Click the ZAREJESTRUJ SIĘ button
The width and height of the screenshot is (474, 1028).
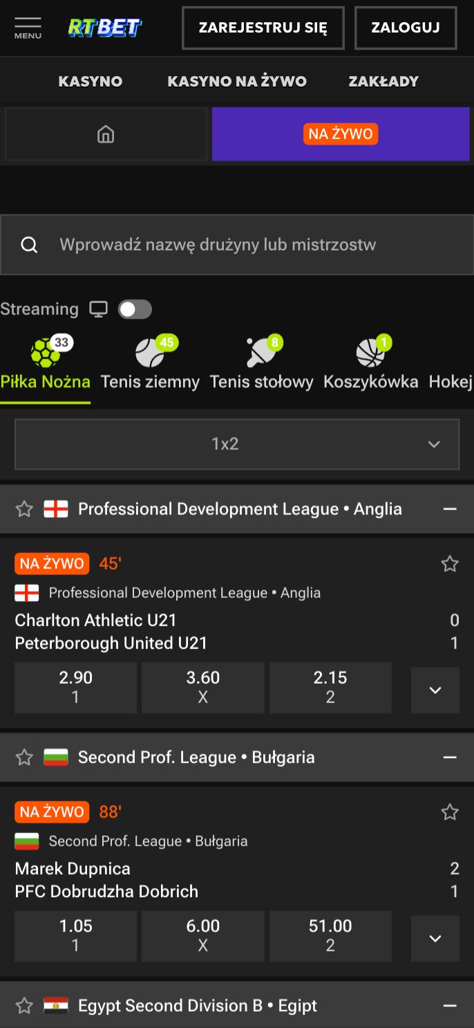coord(263,28)
